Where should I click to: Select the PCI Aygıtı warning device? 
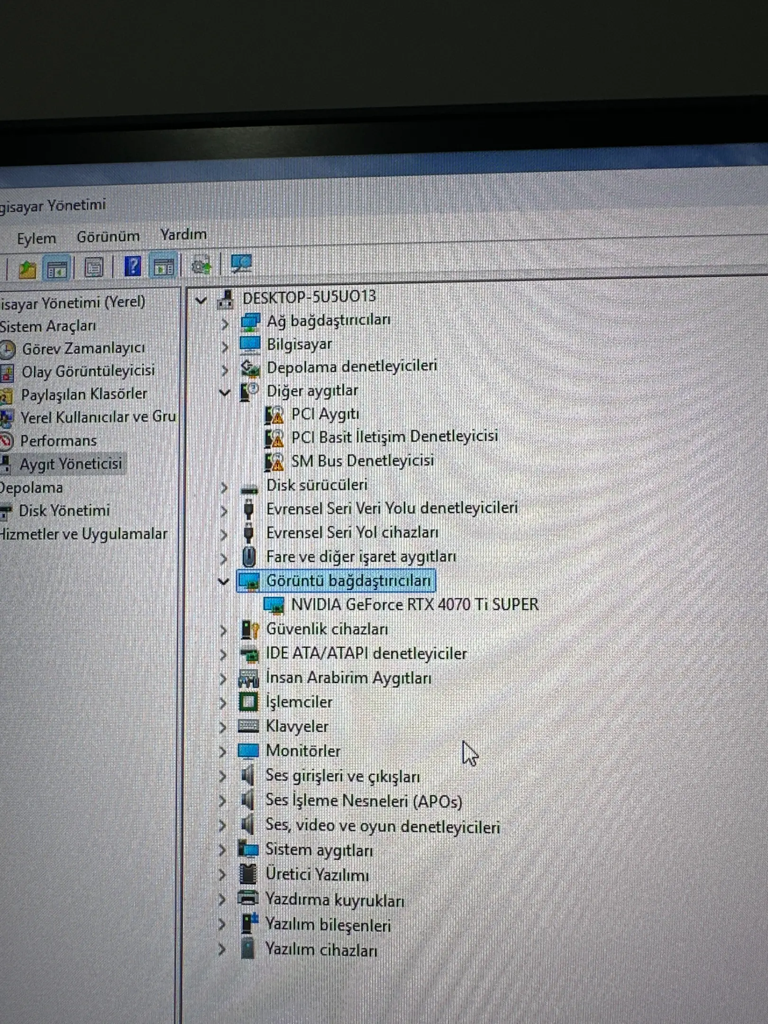(325, 414)
